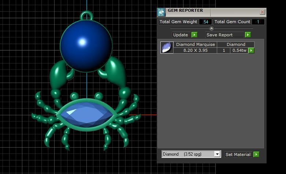
Task: Select the marquise gem on the crab
Action: [x=86, y=115]
